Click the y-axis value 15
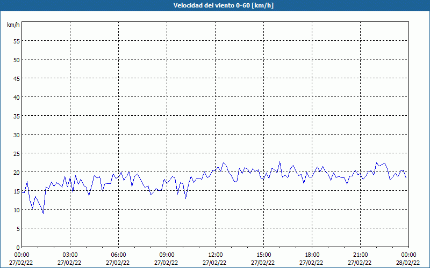 (17, 191)
